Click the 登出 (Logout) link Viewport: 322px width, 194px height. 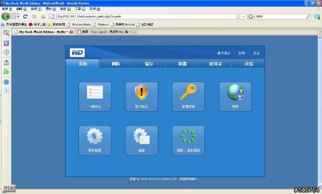[256, 53]
